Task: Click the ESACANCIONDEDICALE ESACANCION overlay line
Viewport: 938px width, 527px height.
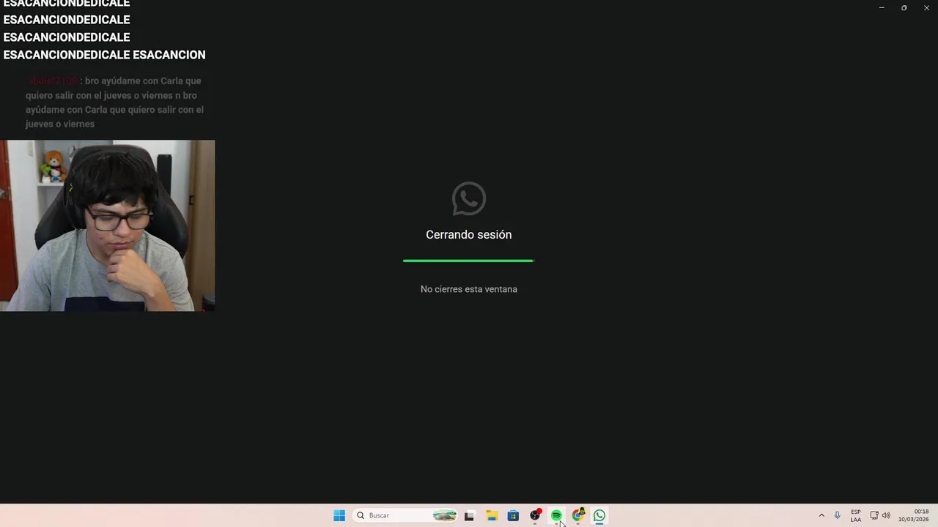Action: click(104, 55)
